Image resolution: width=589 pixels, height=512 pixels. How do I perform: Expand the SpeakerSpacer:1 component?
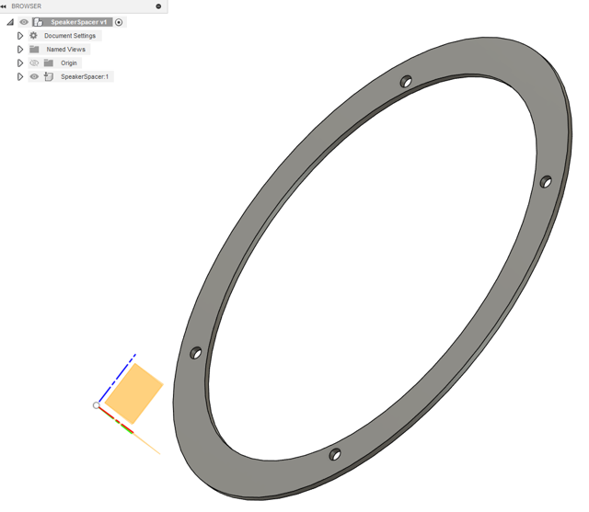(x=20, y=77)
